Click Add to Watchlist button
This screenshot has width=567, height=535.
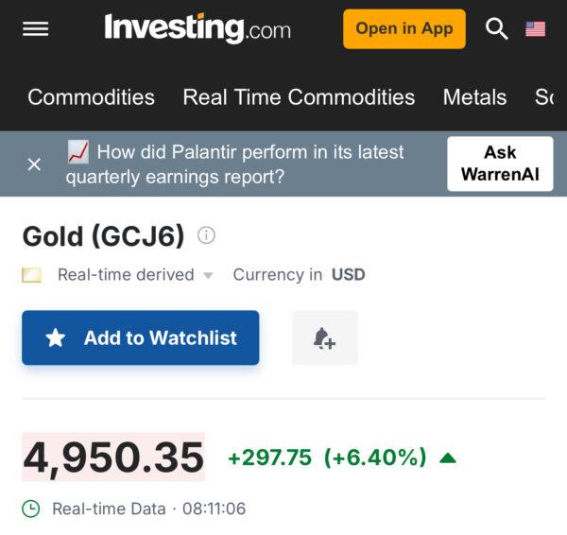pos(141,337)
